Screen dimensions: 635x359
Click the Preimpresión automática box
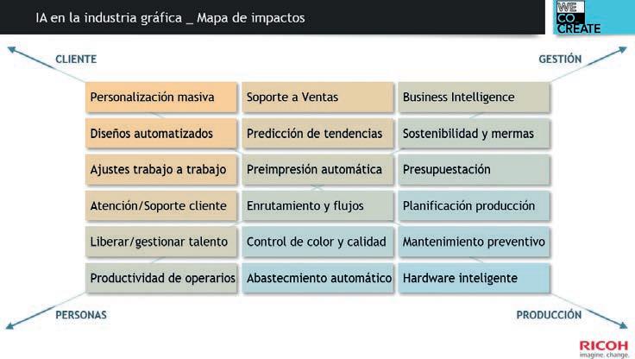[317, 170]
